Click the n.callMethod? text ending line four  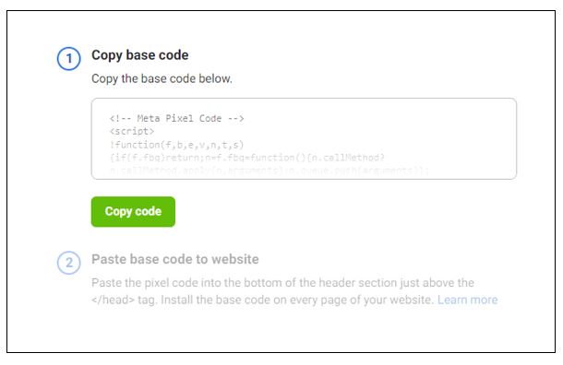[x=346, y=158]
